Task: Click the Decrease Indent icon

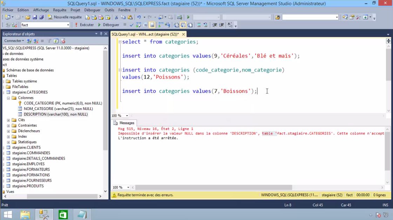Action: [215, 25]
